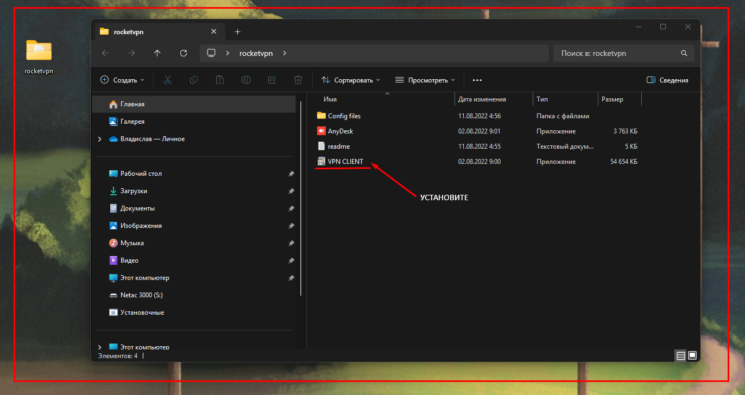
Task: Open the Создать dropdown menu
Action: pyautogui.click(x=123, y=80)
